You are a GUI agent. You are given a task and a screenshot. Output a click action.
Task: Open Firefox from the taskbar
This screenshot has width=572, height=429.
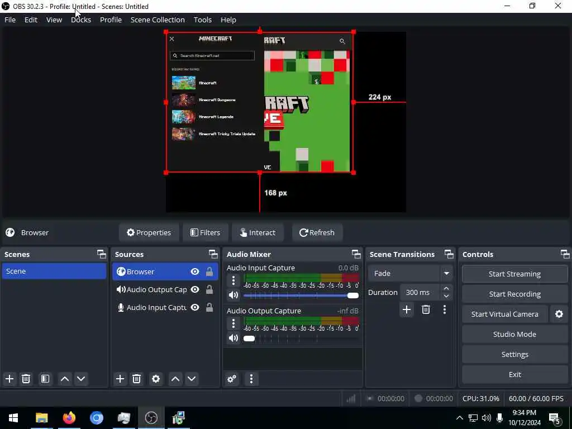tap(69, 418)
